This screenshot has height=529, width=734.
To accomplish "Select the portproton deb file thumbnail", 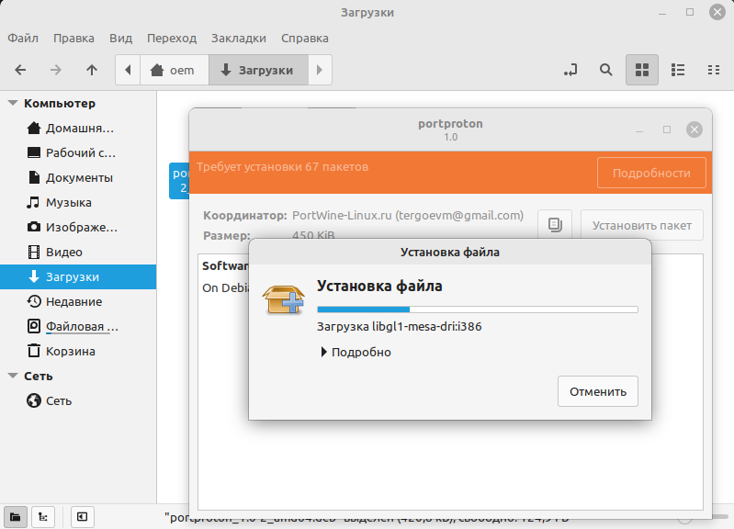I will (179, 181).
